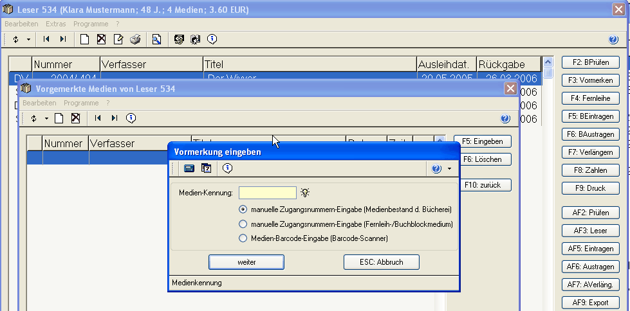Open Extras menu in Leser window
630x311 pixels.
[55, 24]
